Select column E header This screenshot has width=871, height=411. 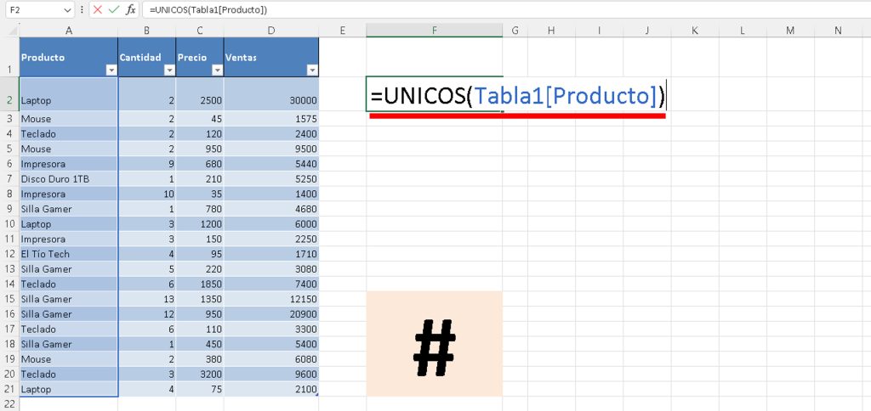tap(342, 31)
